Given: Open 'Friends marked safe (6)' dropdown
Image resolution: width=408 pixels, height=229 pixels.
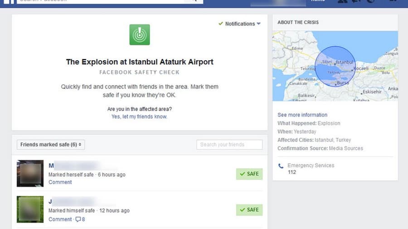Looking at the screenshot, I should [51, 145].
